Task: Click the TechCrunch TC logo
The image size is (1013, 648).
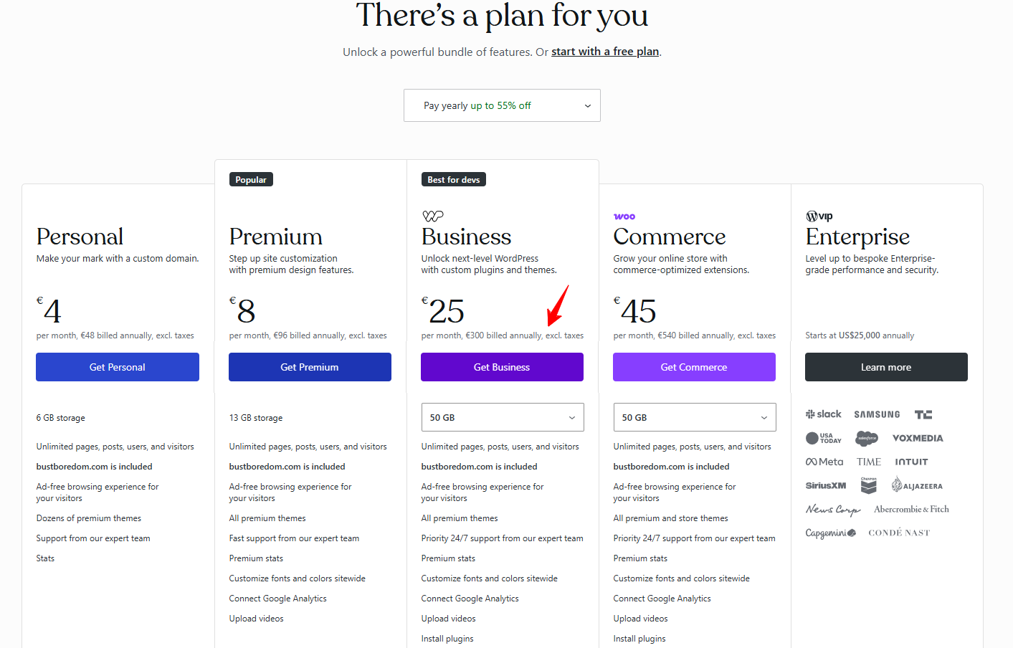Action: [x=923, y=414]
